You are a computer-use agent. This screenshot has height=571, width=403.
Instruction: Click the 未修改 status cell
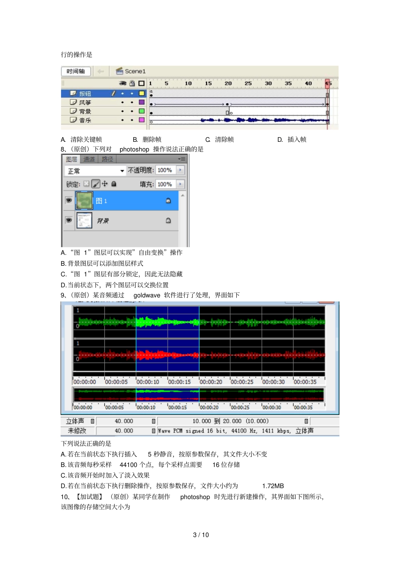77,431
